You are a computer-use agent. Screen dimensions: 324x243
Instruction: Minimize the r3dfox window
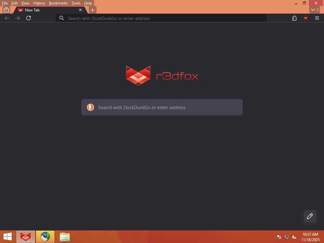pyautogui.click(x=296, y=3)
